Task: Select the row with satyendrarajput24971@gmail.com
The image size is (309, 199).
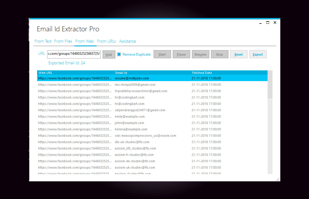Action: pos(130,110)
